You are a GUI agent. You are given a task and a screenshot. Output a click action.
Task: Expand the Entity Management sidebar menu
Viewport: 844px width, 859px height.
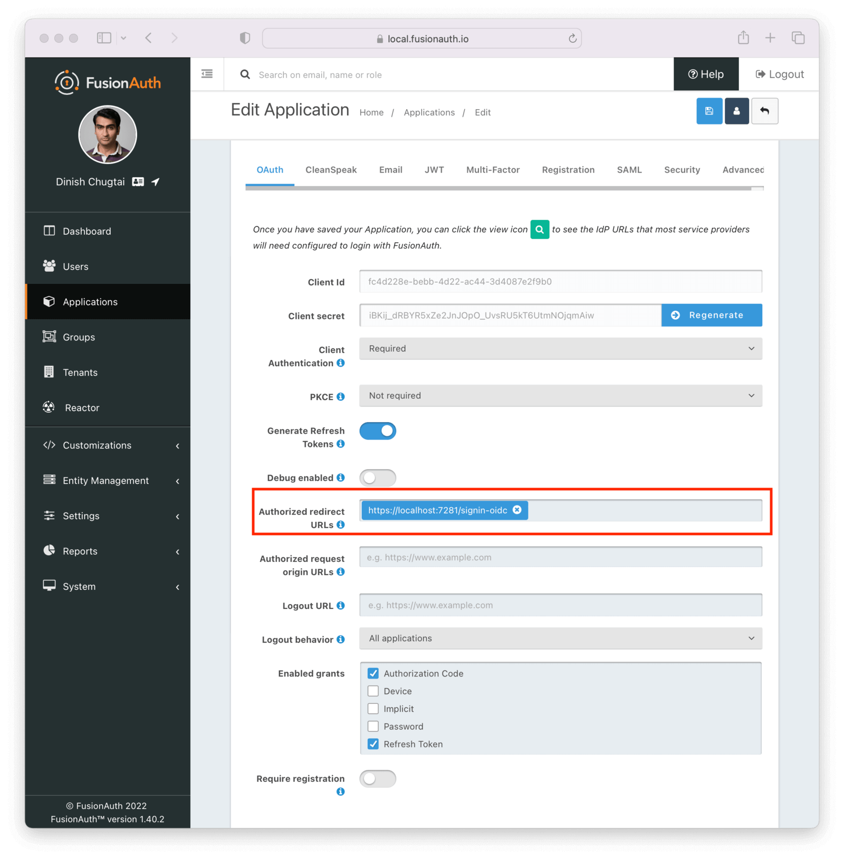108,481
